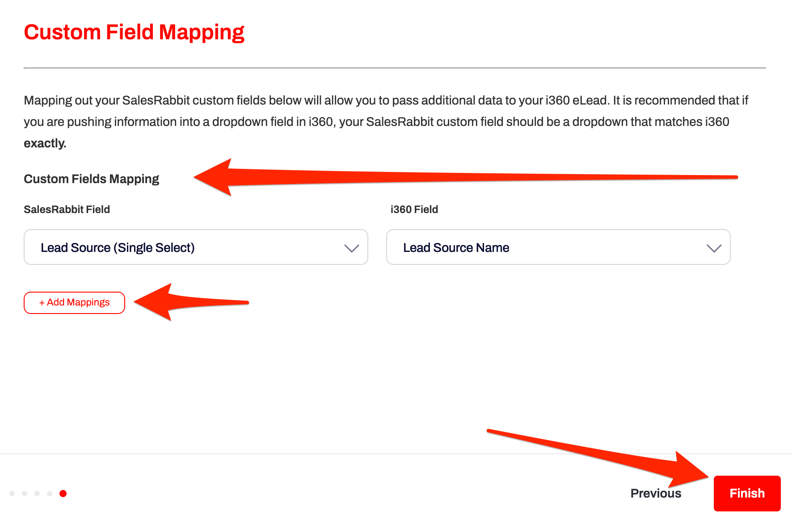The width and height of the screenshot is (792, 519).
Task: Click the active red step dot
Action: point(63,494)
